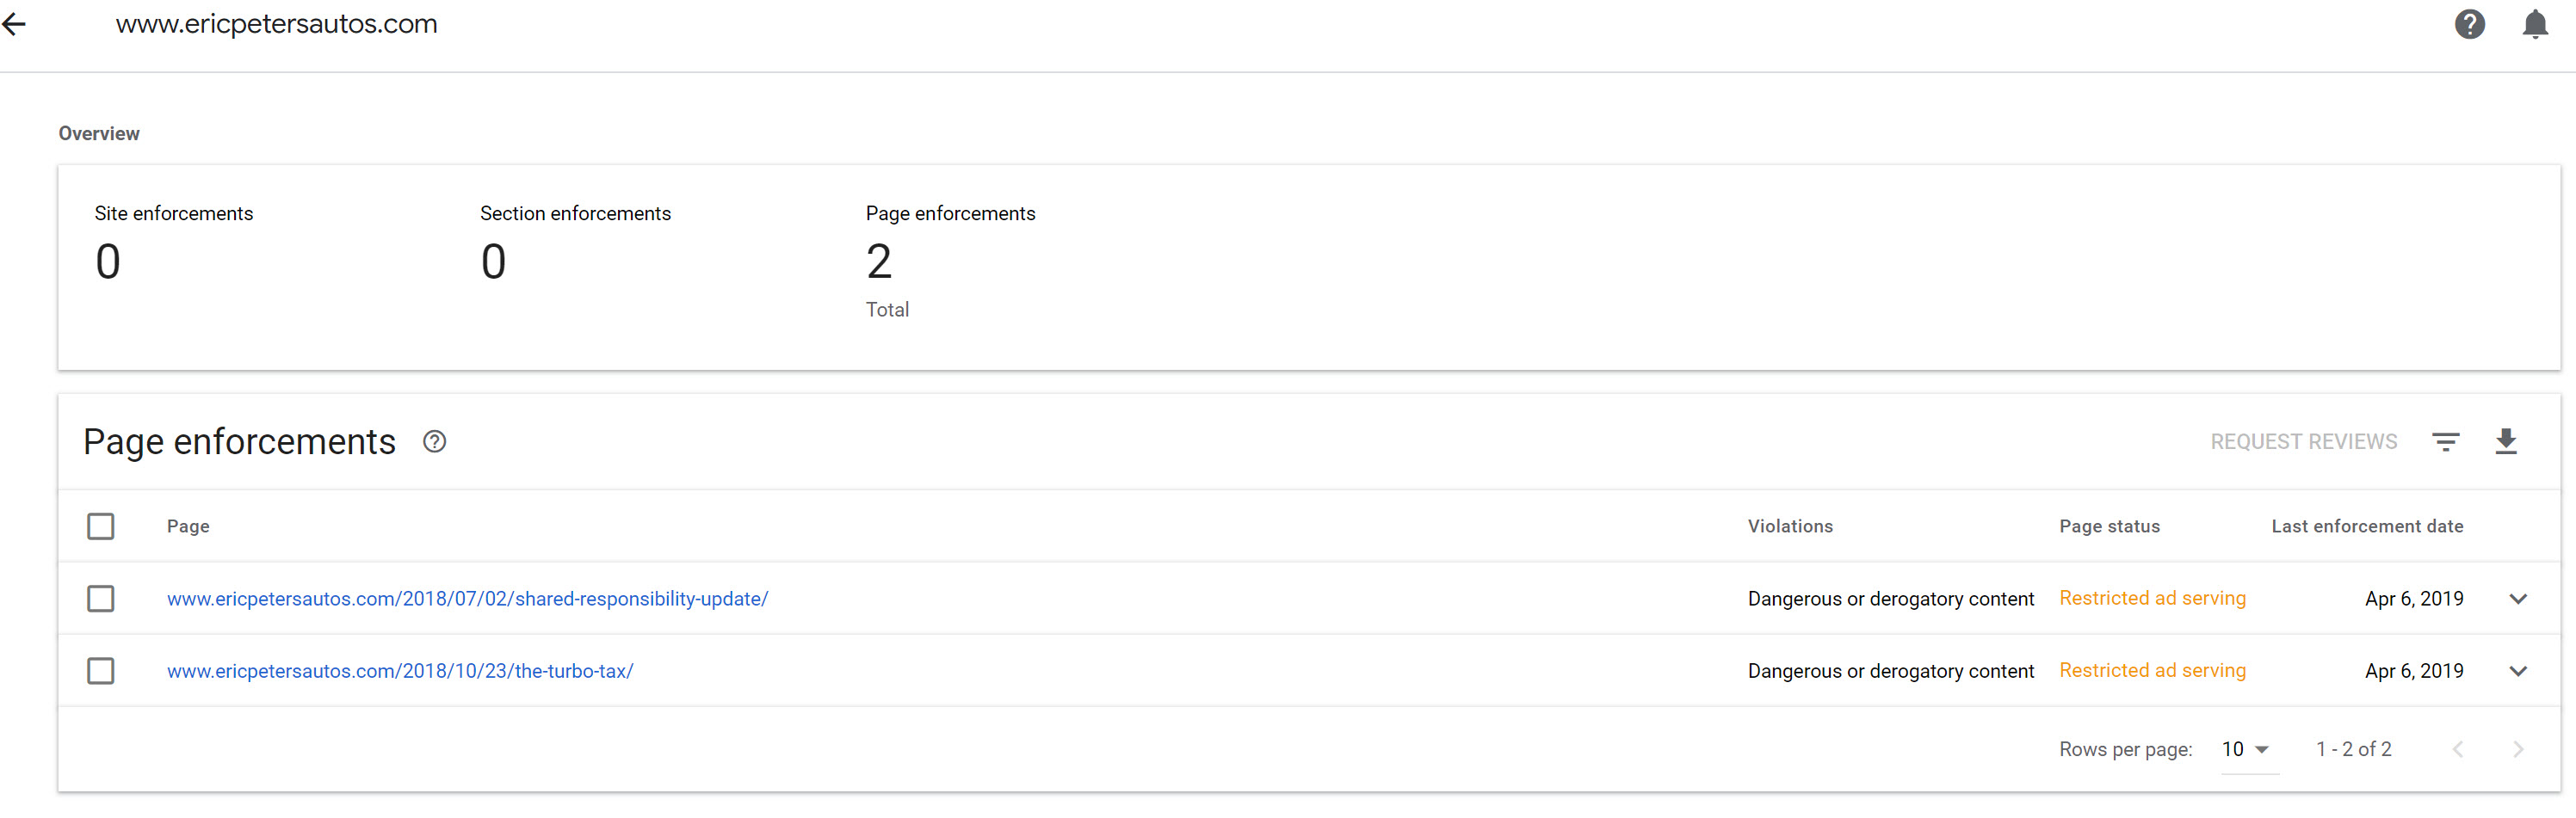Check the the-turbo-tax row checkbox

coord(101,670)
